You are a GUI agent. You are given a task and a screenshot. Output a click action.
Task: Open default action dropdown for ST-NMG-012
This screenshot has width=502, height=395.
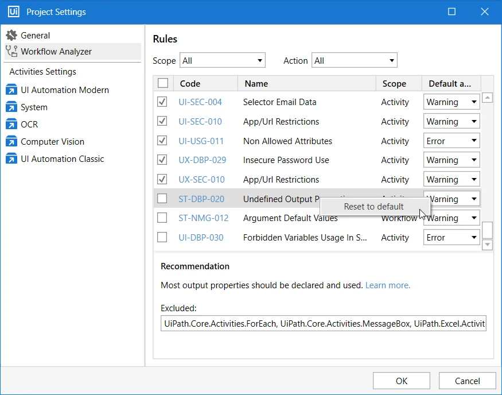coord(454,218)
